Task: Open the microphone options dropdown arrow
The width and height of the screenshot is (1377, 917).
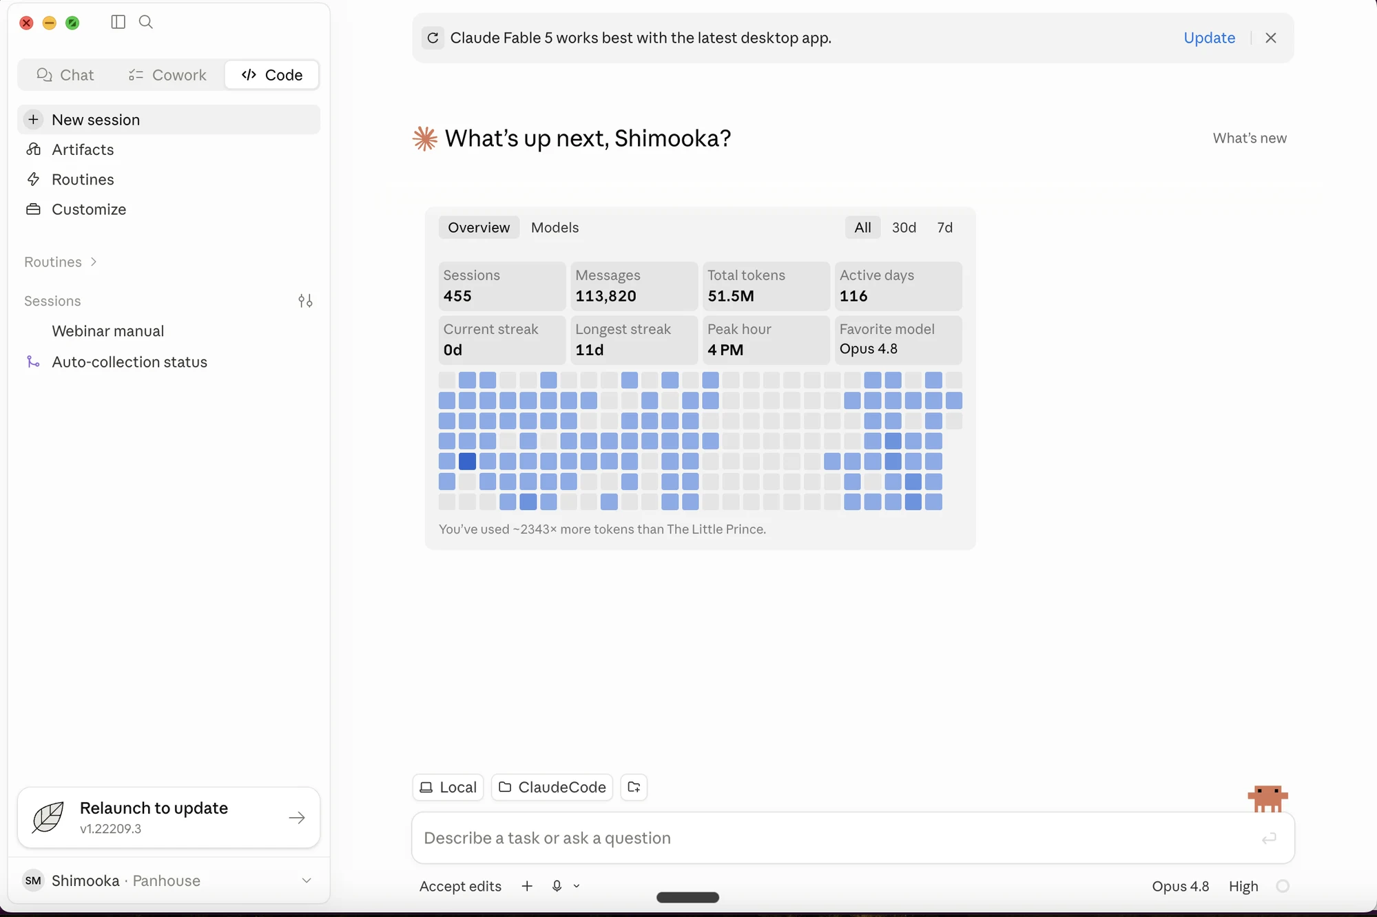Action: pyautogui.click(x=577, y=887)
